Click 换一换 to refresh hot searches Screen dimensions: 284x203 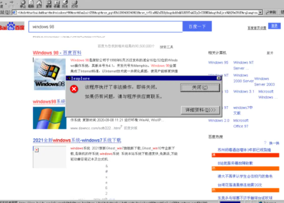coord(274,143)
